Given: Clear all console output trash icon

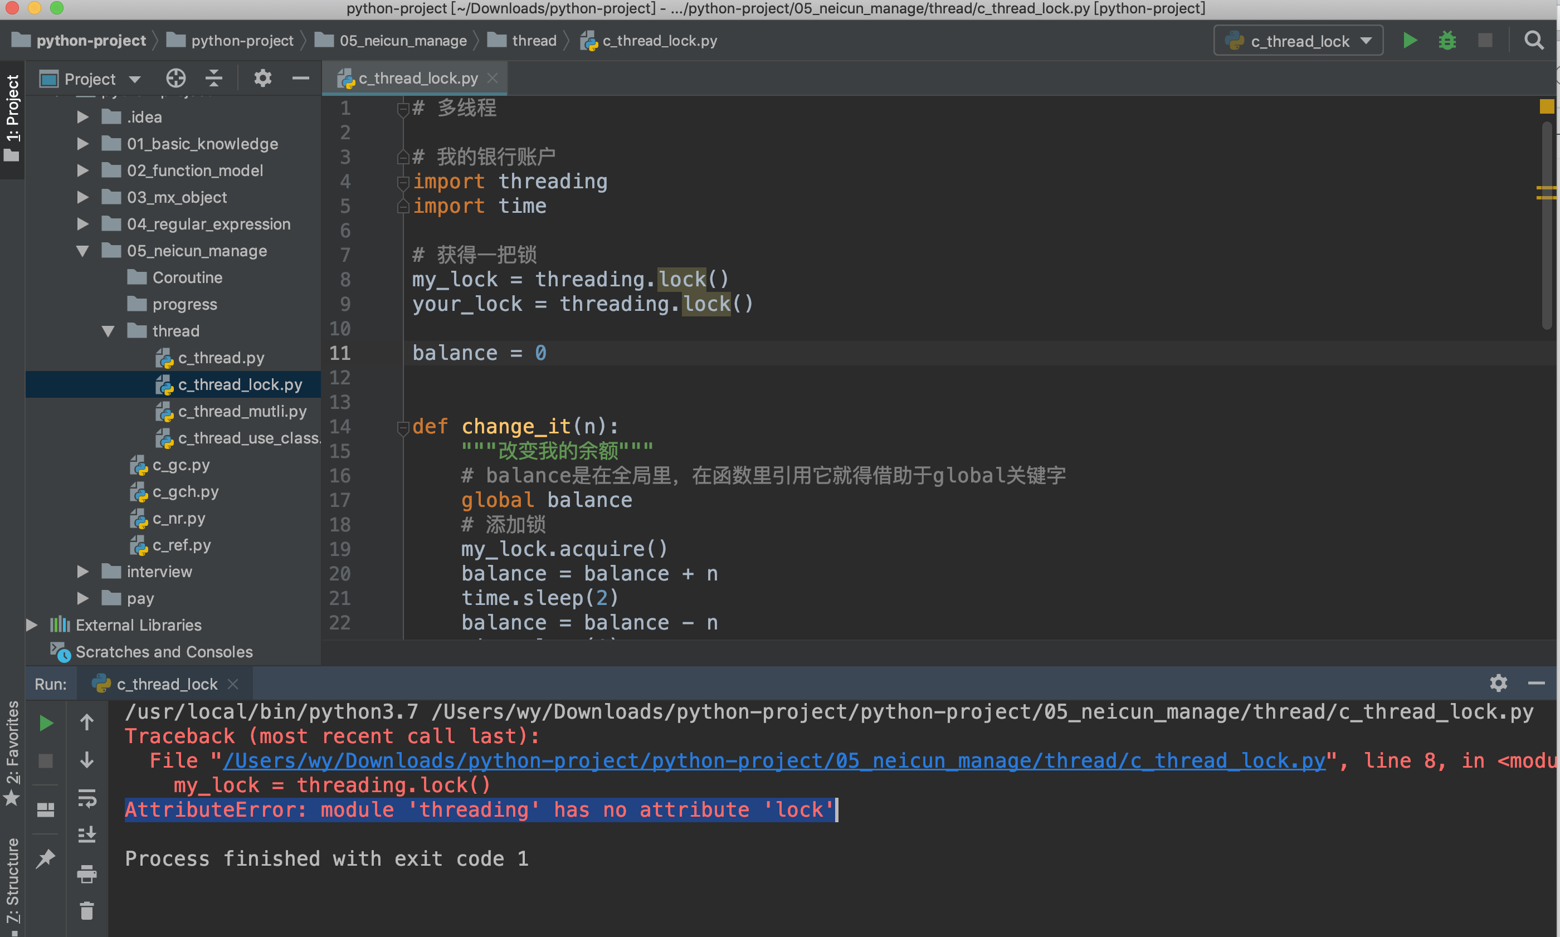Looking at the screenshot, I should point(87,911).
